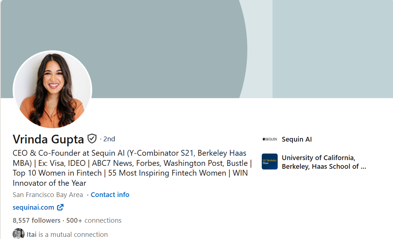Open the 500+ connections link
Screen dimensions: 393x239
[94, 221]
